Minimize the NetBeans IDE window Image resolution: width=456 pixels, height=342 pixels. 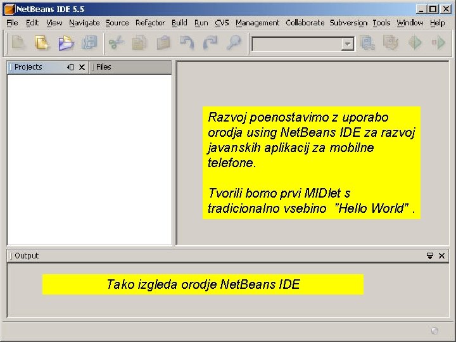pos(421,9)
